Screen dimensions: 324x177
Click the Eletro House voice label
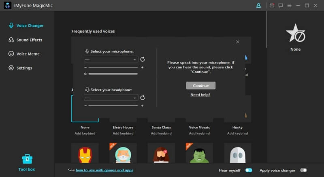[123, 128]
